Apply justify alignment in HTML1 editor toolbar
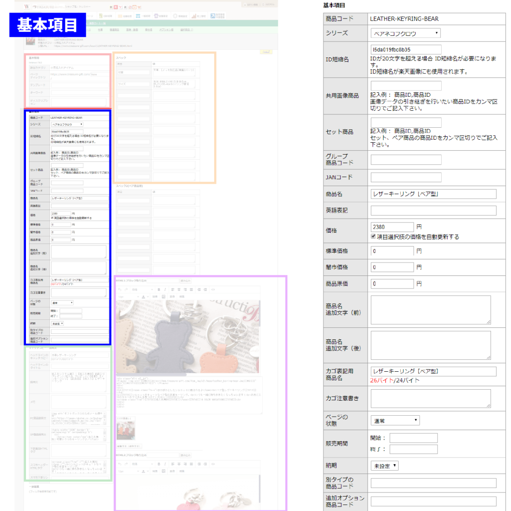 tap(191, 289)
